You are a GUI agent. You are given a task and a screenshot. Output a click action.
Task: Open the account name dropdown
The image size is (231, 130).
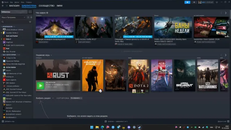tap(206, 2)
